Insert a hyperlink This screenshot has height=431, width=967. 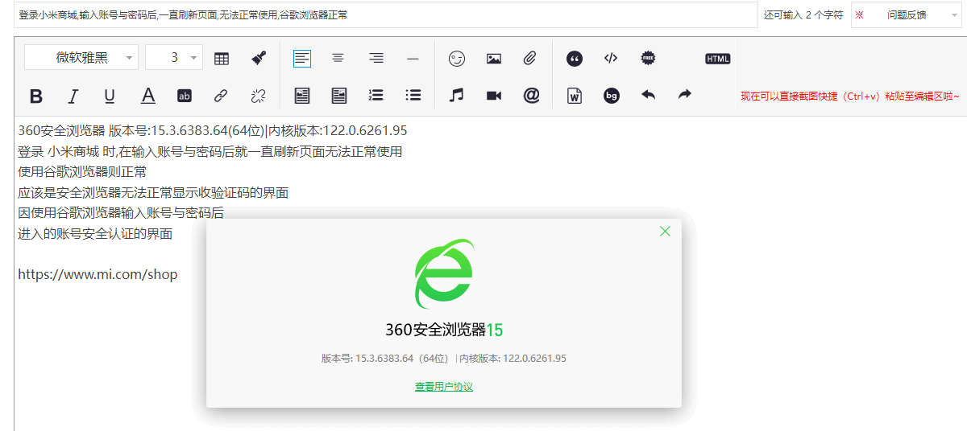[x=221, y=96]
